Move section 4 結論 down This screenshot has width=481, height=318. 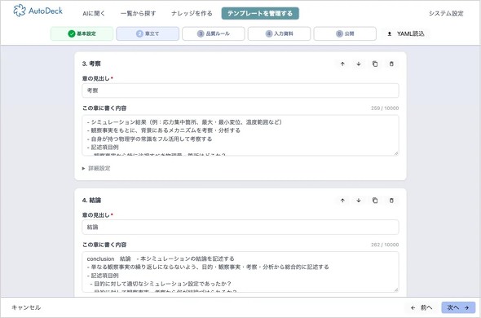pos(359,201)
